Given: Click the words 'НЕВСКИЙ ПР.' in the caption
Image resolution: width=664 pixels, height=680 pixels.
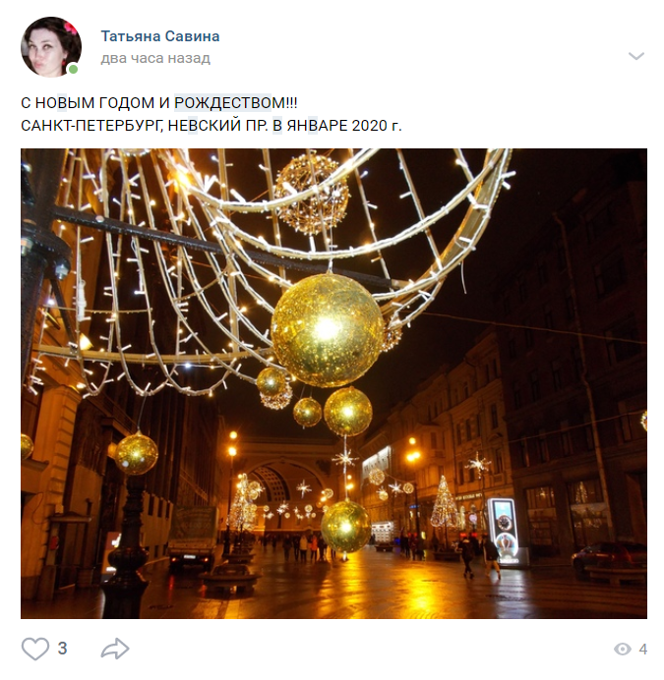Looking at the screenshot, I should coord(217,126).
